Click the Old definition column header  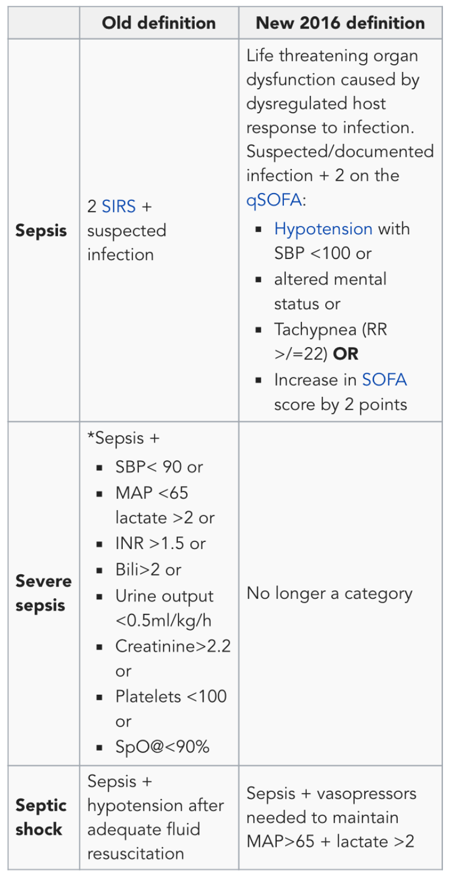pos(158,23)
